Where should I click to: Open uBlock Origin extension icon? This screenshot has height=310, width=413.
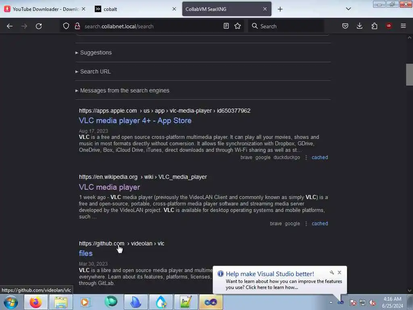click(389, 26)
